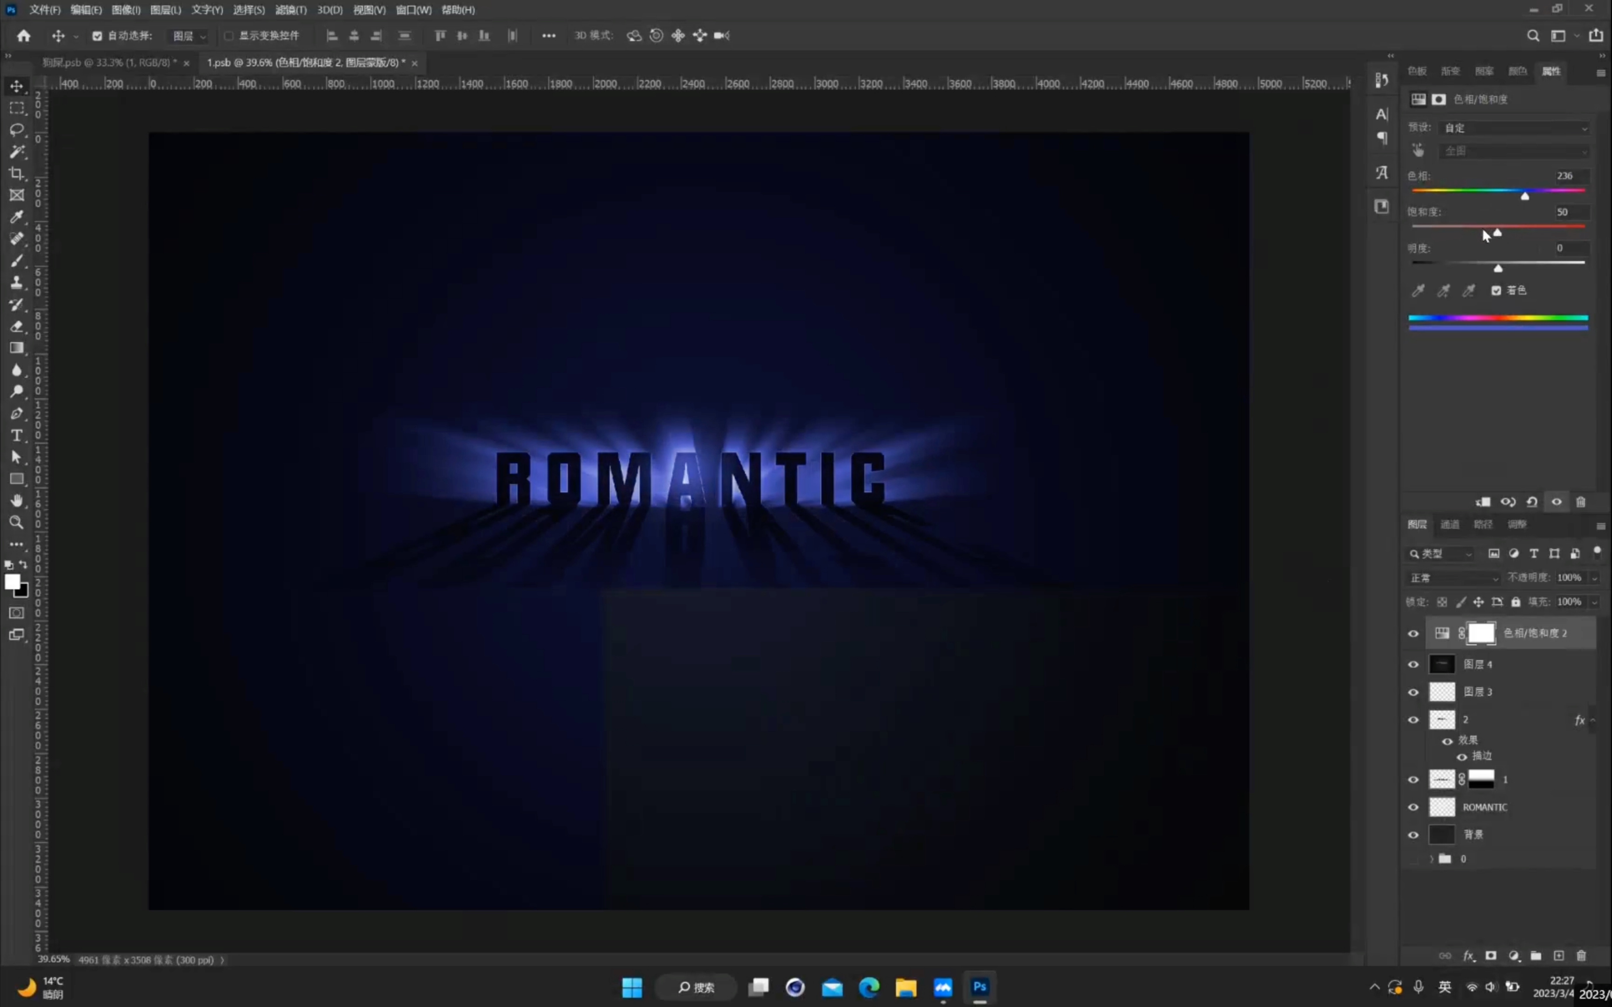
Task: Click the new adjustment layer icon at bottom
Action: click(1514, 956)
